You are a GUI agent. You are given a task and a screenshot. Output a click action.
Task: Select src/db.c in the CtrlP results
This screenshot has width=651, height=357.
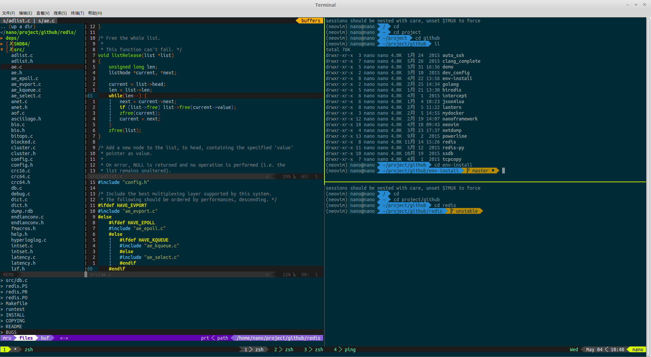[x=17, y=280]
